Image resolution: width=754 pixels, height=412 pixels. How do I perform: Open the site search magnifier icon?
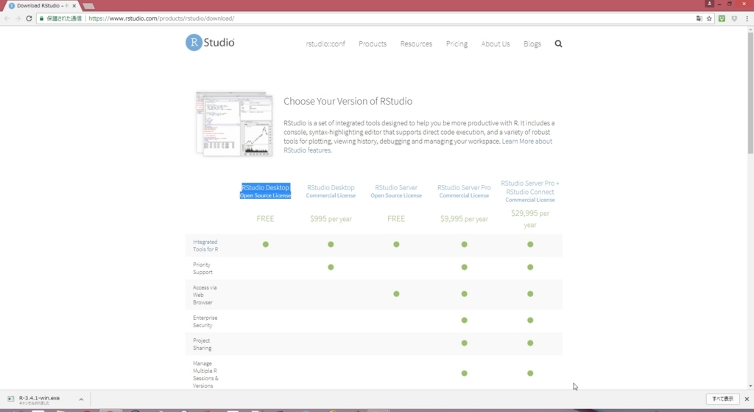558,43
